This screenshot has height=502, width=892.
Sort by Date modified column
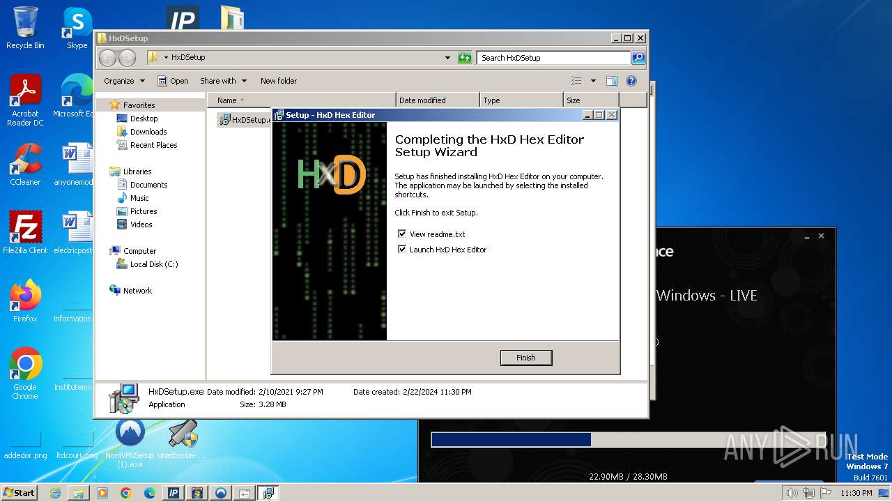pos(438,100)
